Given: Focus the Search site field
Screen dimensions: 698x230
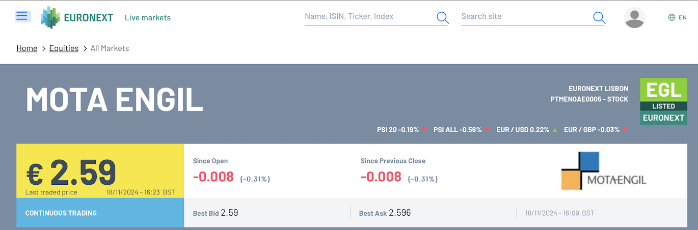Looking at the screenshot, I should [525, 16].
